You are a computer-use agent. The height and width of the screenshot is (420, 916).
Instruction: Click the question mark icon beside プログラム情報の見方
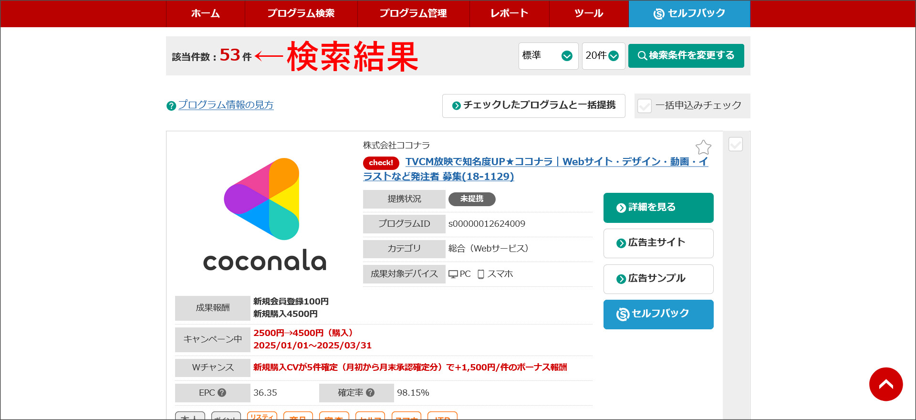click(171, 106)
